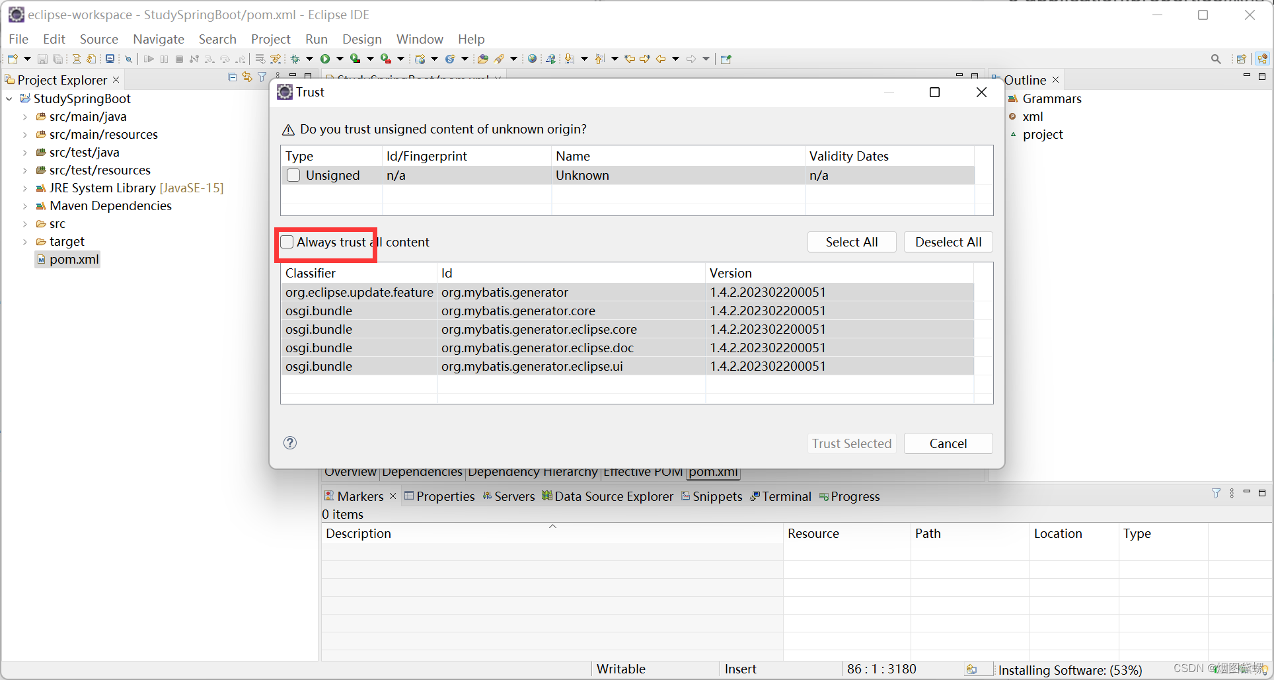1274x680 pixels.
Task: Close the Markers view tab
Action: [x=393, y=496]
